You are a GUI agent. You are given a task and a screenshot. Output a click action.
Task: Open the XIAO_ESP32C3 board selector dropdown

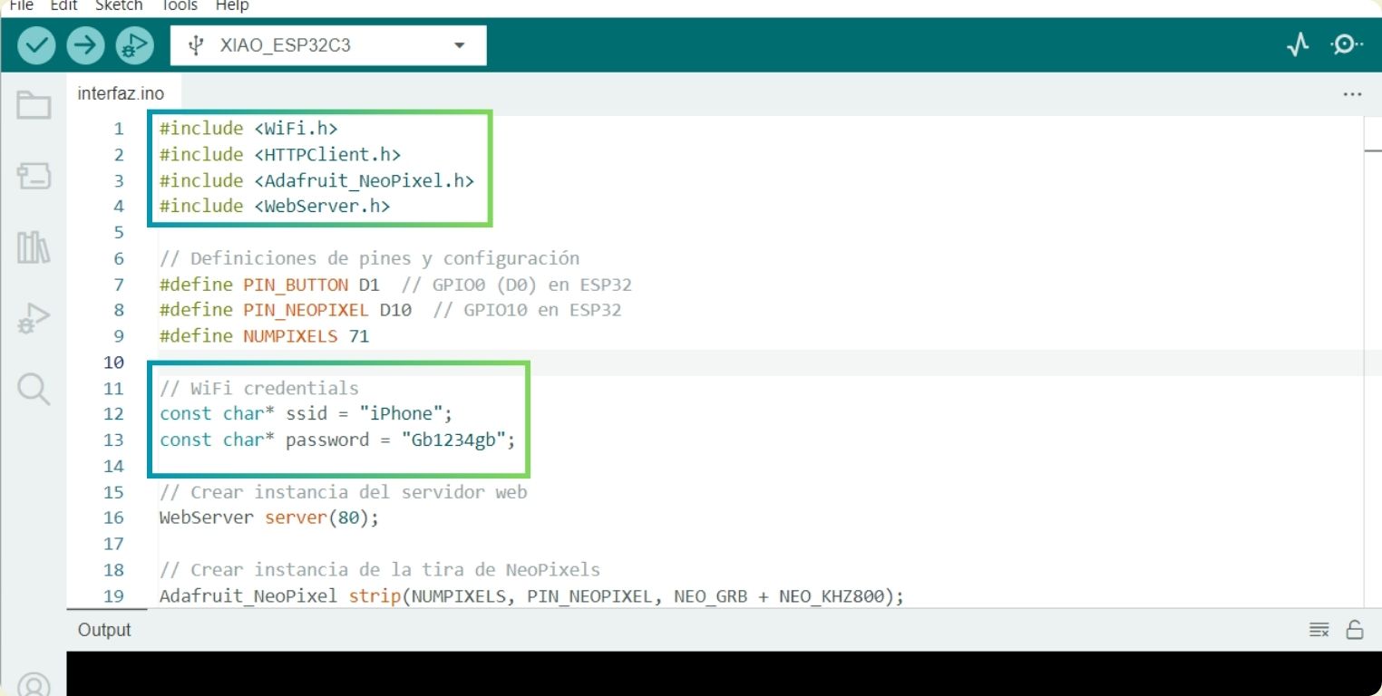tap(328, 45)
